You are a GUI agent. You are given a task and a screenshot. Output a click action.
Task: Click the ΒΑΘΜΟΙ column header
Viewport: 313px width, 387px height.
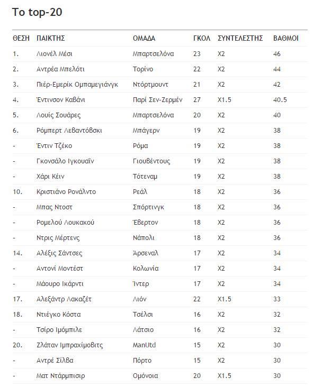tap(285, 38)
